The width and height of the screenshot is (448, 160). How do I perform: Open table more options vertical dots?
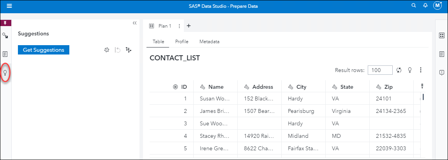pyautogui.click(x=421, y=70)
